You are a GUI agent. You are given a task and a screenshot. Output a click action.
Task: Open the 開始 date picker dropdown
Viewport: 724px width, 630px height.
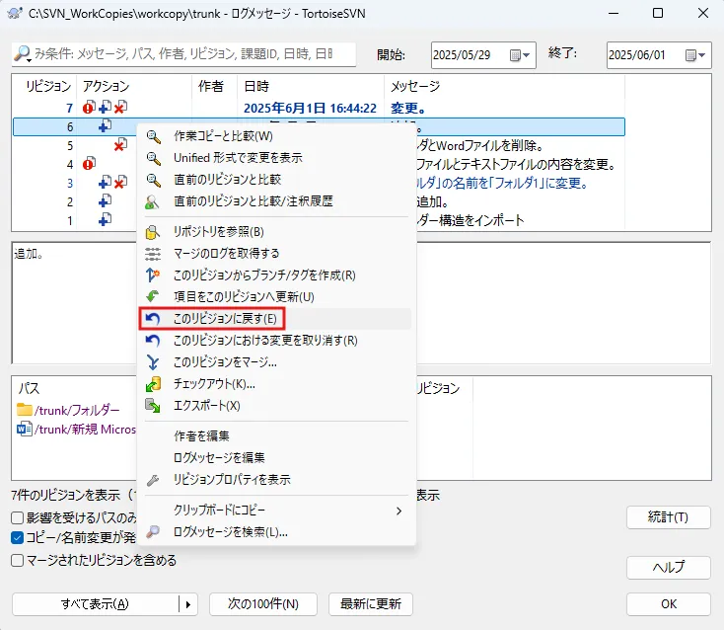coord(521,55)
